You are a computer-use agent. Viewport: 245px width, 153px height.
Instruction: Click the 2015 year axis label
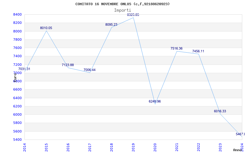pyautogui.click(x=47, y=147)
